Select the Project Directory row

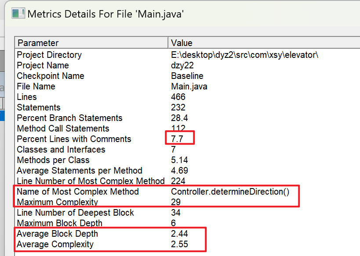(x=188, y=55)
